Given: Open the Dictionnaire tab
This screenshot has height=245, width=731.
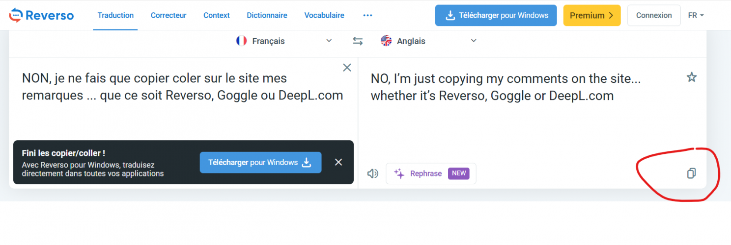Looking at the screenshot, I should 267,15.
